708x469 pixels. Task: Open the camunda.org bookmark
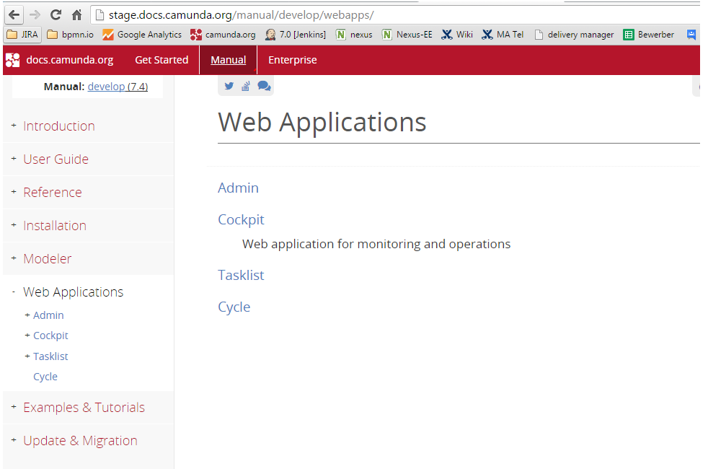pos(223,35)
